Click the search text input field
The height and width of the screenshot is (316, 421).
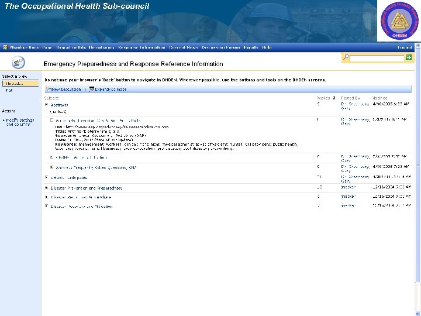point(377,58)
